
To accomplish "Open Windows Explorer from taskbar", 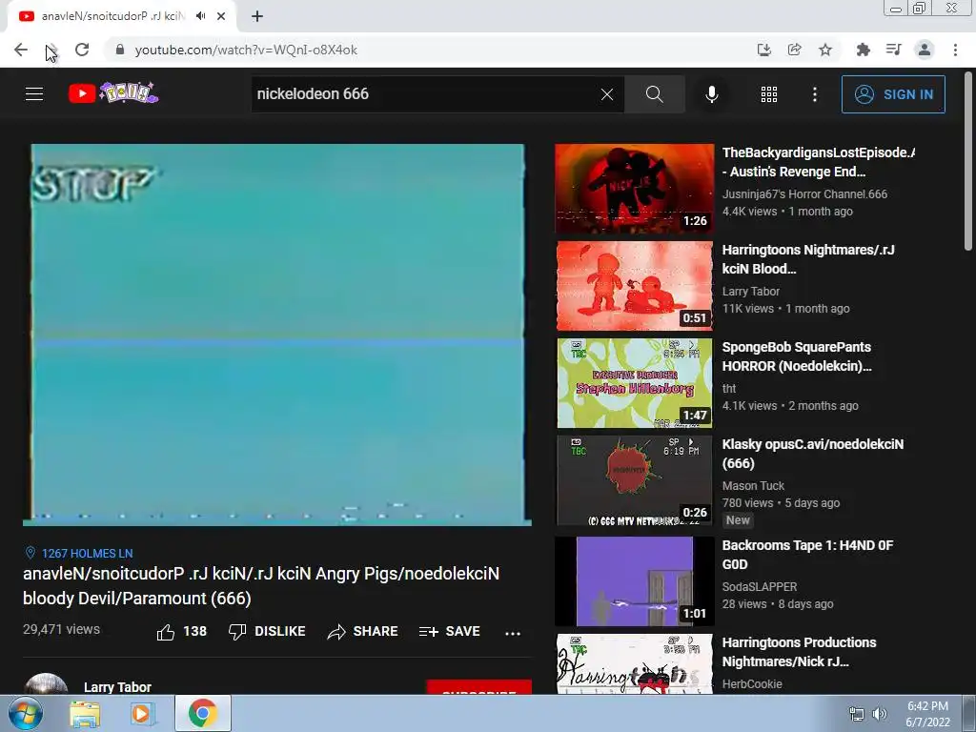I will [85, 714].
